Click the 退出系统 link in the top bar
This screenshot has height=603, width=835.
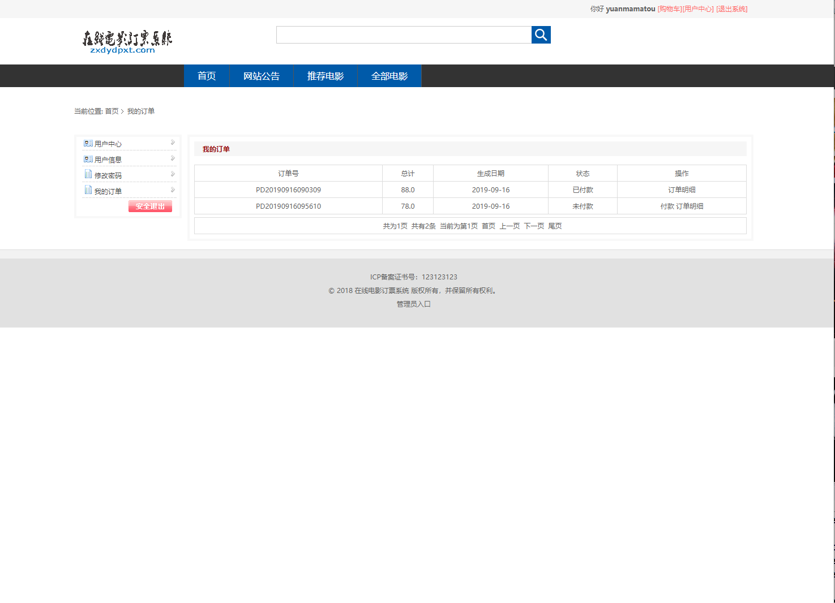coord(732,9)
